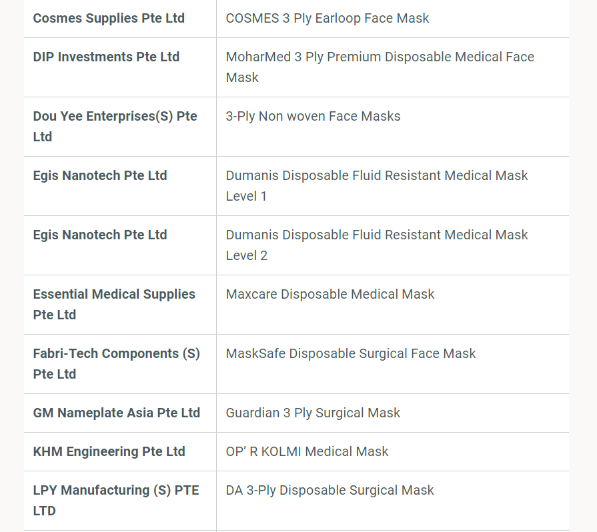This screenshot has width=597, height=532.
Task: Select DA 3-Ply Disposable Surgical Mask text
Action: [x=330, y=491]
